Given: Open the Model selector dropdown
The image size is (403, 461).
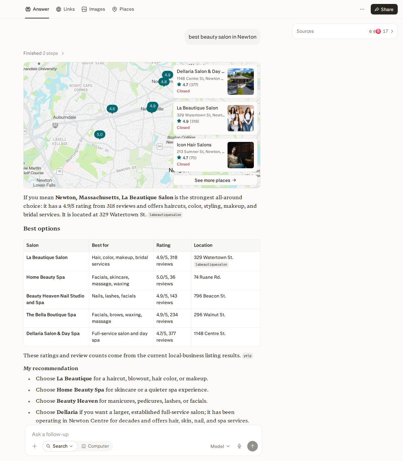Looking at the screenshot, I should click(220, 446).
